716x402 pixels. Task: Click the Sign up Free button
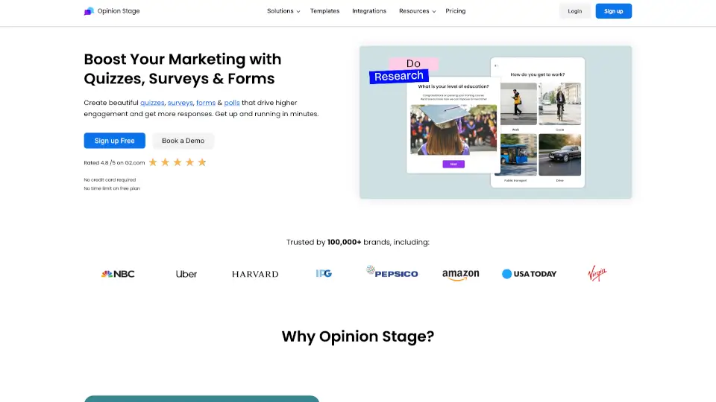[x=115, y=141]
